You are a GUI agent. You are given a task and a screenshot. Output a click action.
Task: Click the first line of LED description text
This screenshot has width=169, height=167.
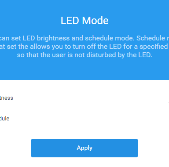point(84,38)
